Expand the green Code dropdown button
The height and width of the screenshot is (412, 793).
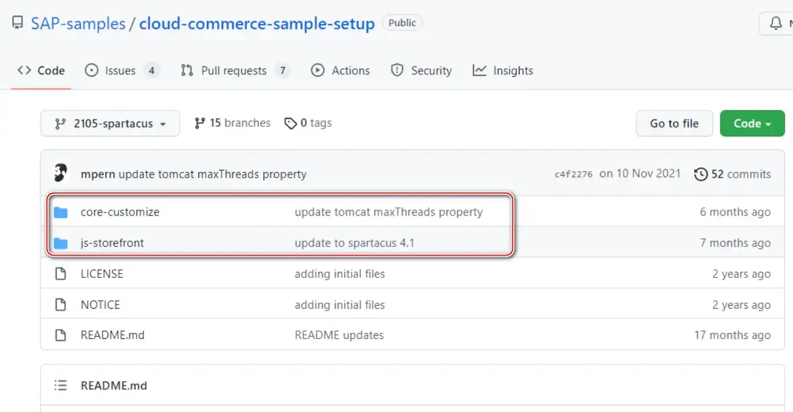pyautogui.click(x=752, y=123)
